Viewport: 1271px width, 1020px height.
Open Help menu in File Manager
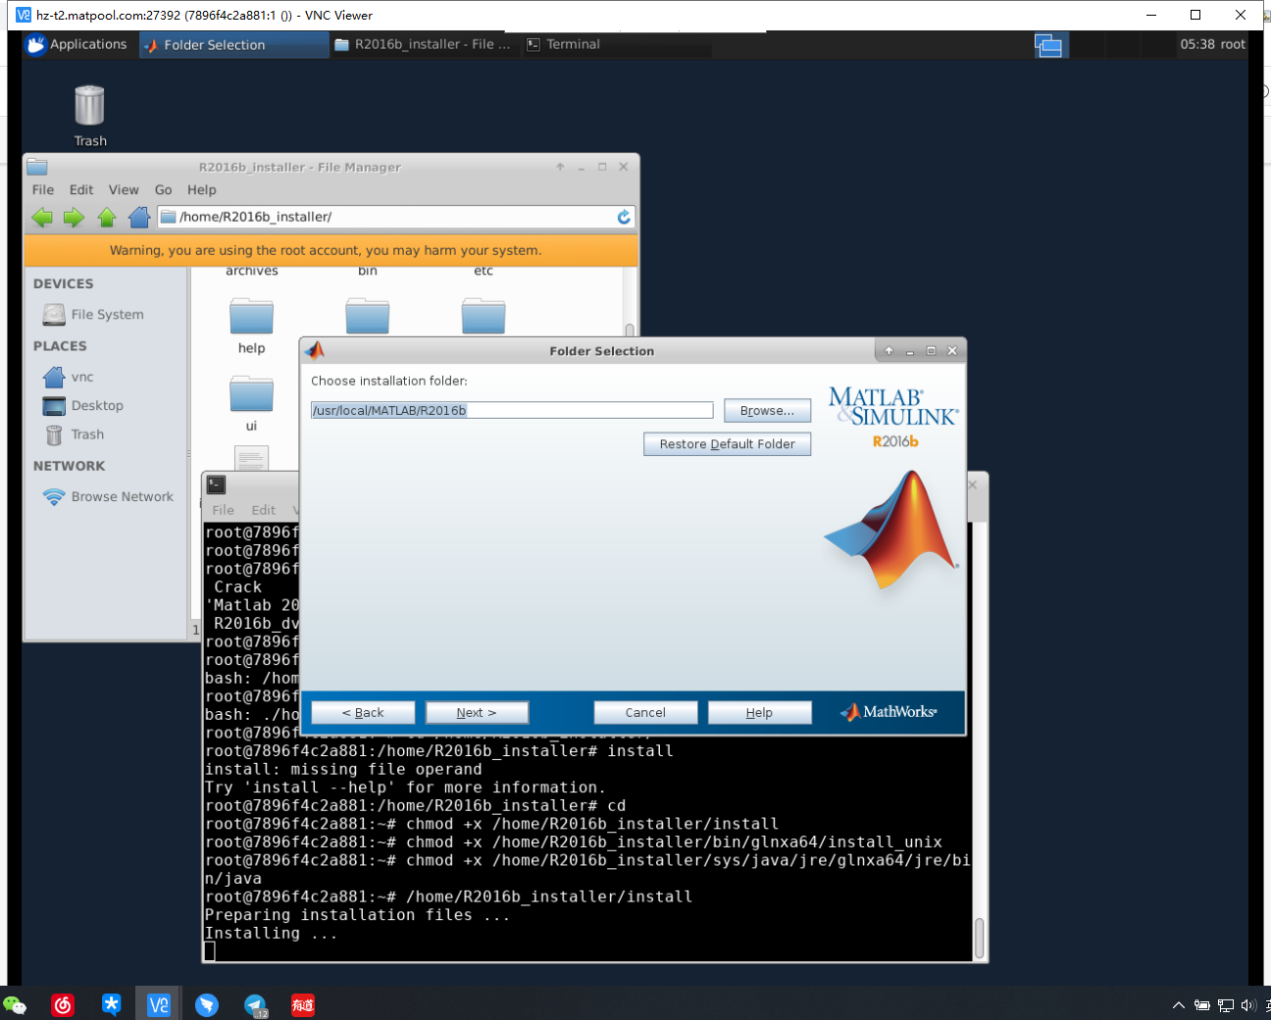[202, 190]
